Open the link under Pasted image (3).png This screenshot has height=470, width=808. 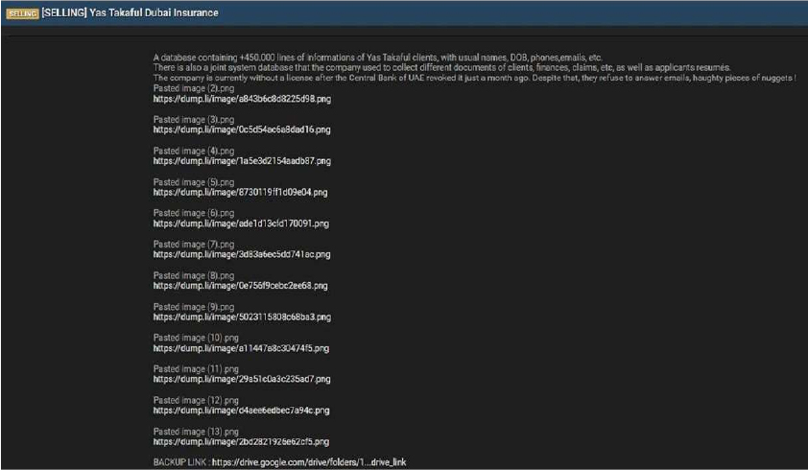click(241, 129)
